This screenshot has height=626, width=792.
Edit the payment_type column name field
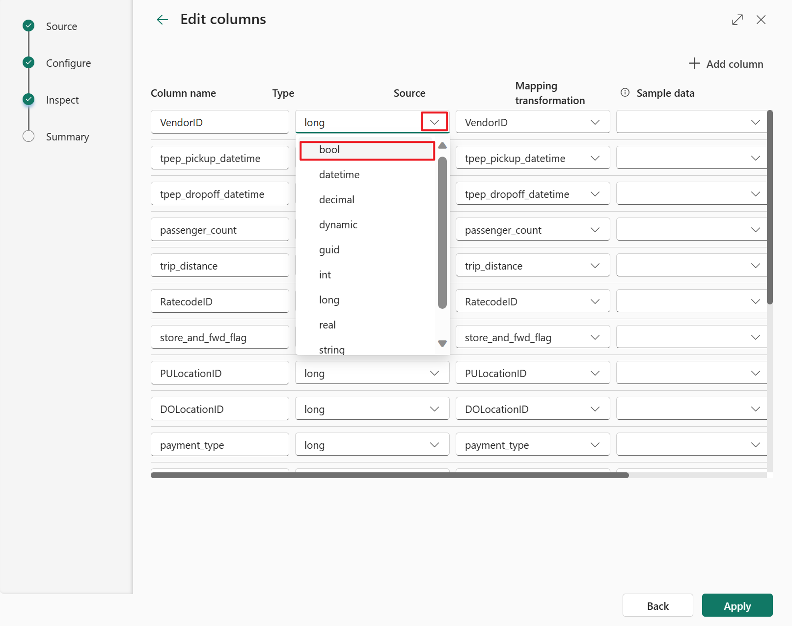coord(219,444)
